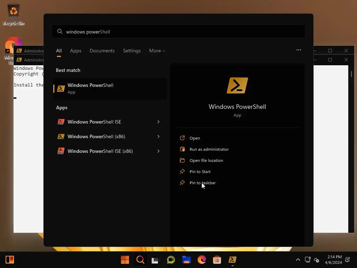
Task: Switch to the Documents search tab
Action: point(102,51)
